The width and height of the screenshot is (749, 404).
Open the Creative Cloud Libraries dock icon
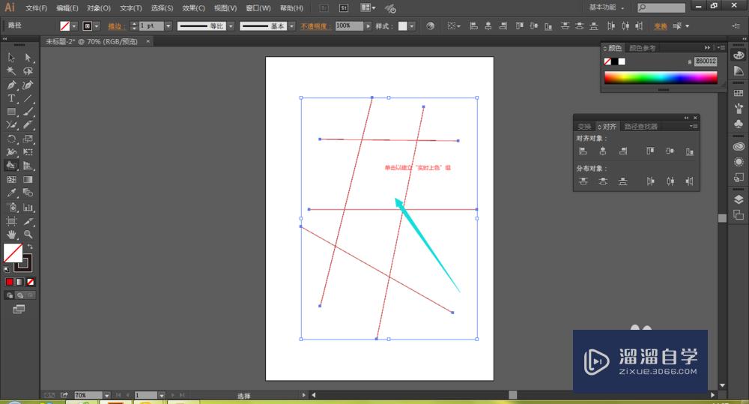coord(739,146)
